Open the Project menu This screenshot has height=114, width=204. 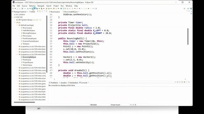(x=56, y=6)
